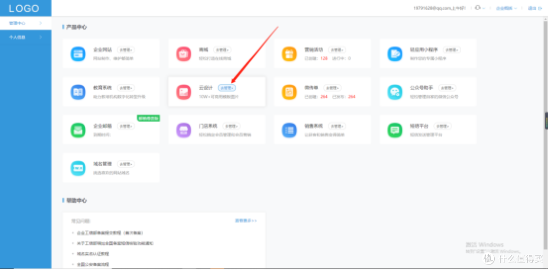Expand the 管理 dropdown for 教育系统
This screenshot has height=270, width=548.
click(126, 88)
